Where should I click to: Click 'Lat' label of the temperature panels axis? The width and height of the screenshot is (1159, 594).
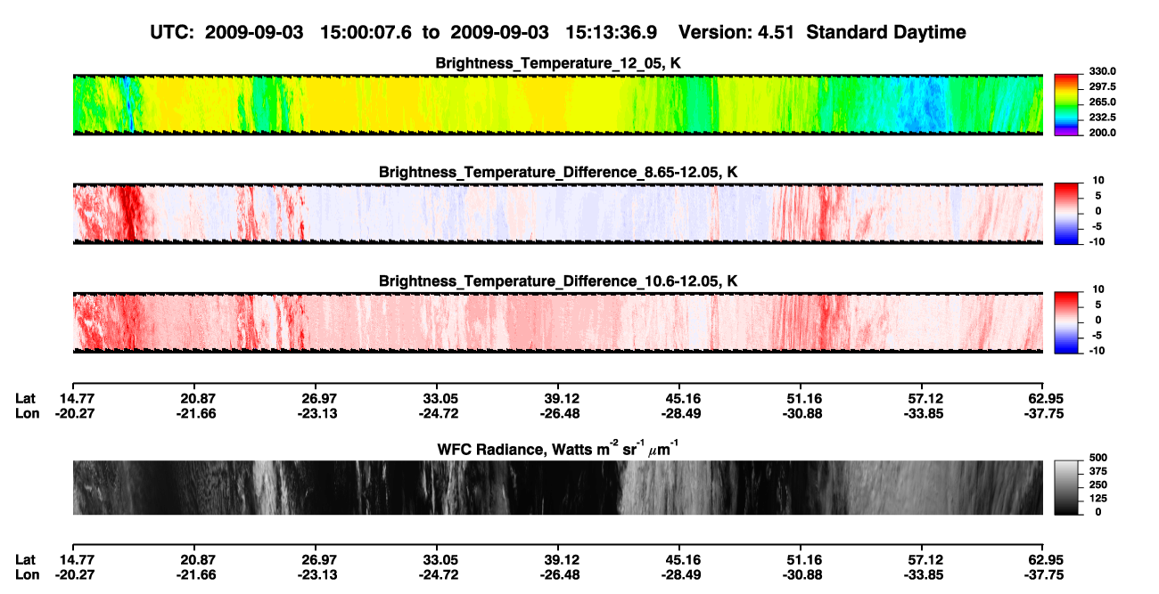click(26, 398)
